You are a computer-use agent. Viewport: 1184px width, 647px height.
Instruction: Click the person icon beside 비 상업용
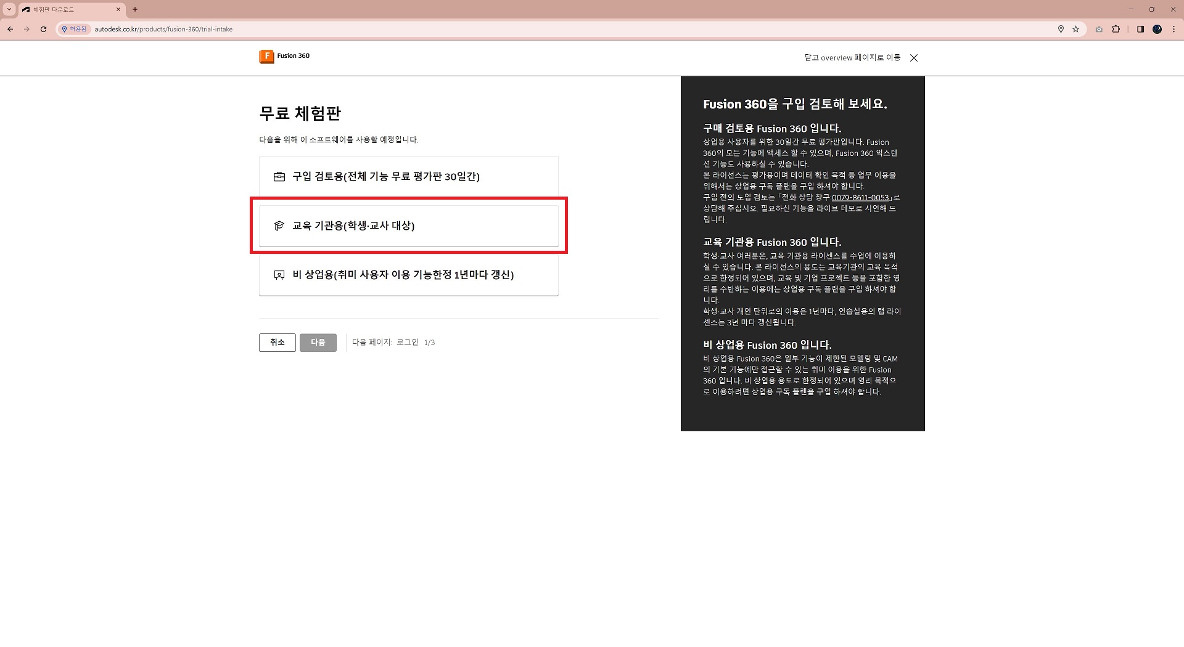pyautogui.click(x=279, y=275)
